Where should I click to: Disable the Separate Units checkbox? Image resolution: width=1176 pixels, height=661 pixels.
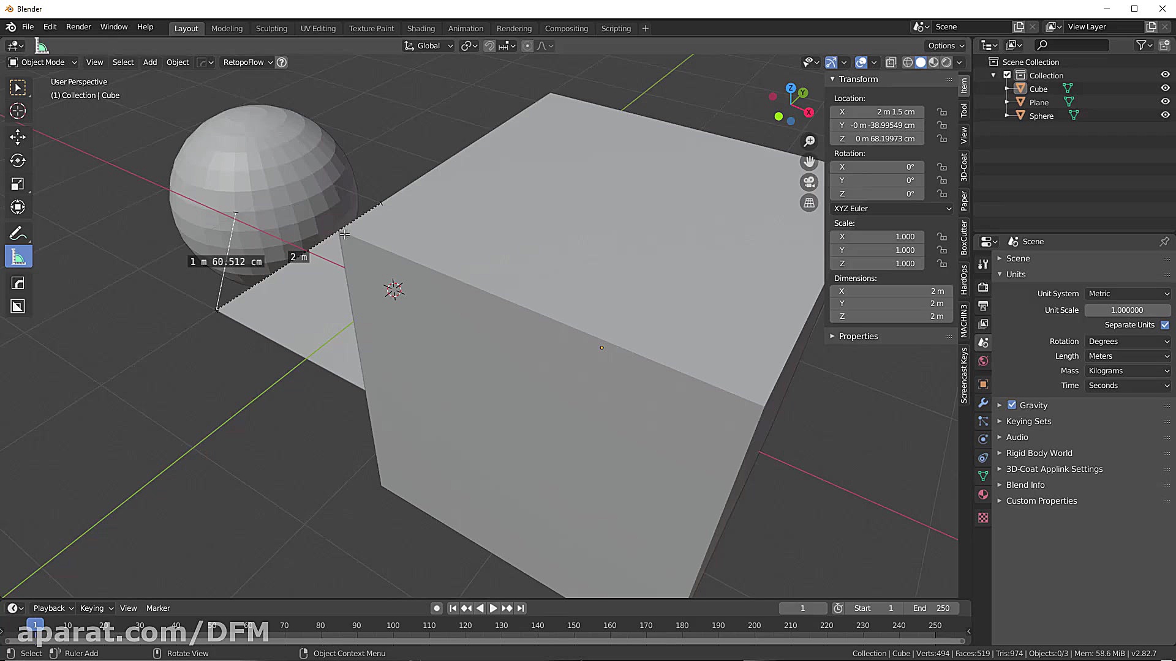1164,325
